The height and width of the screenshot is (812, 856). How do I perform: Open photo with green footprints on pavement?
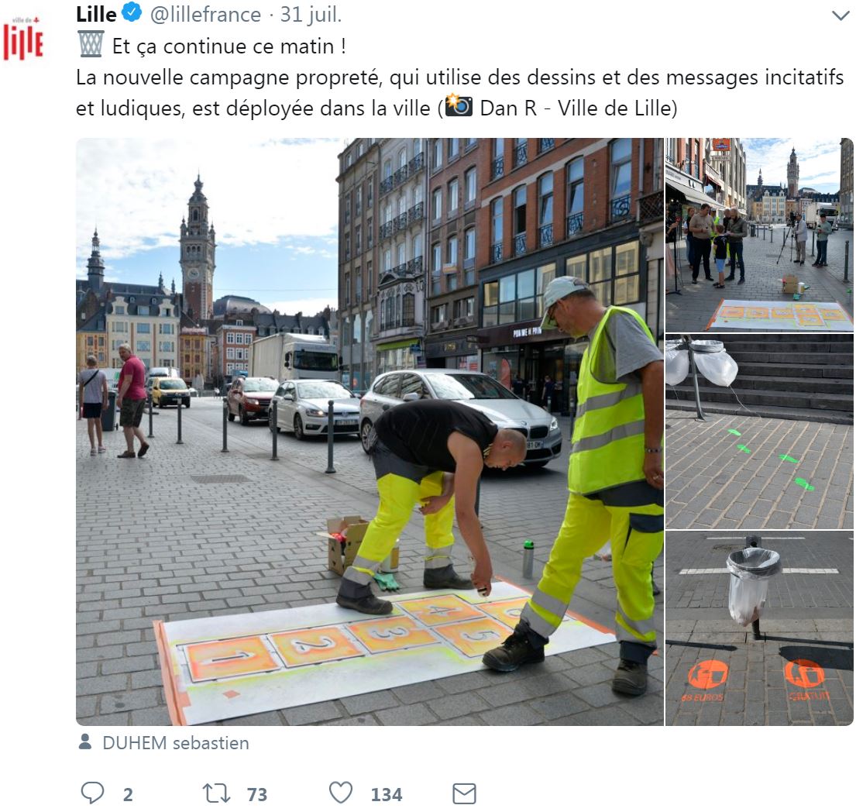759,432
